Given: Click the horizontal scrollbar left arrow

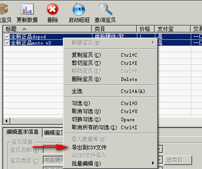Looking at the screenshot, I should [6, 121].
